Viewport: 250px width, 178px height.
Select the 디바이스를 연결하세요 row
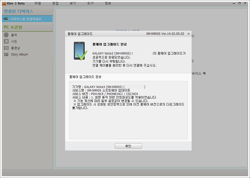(27, 19)
